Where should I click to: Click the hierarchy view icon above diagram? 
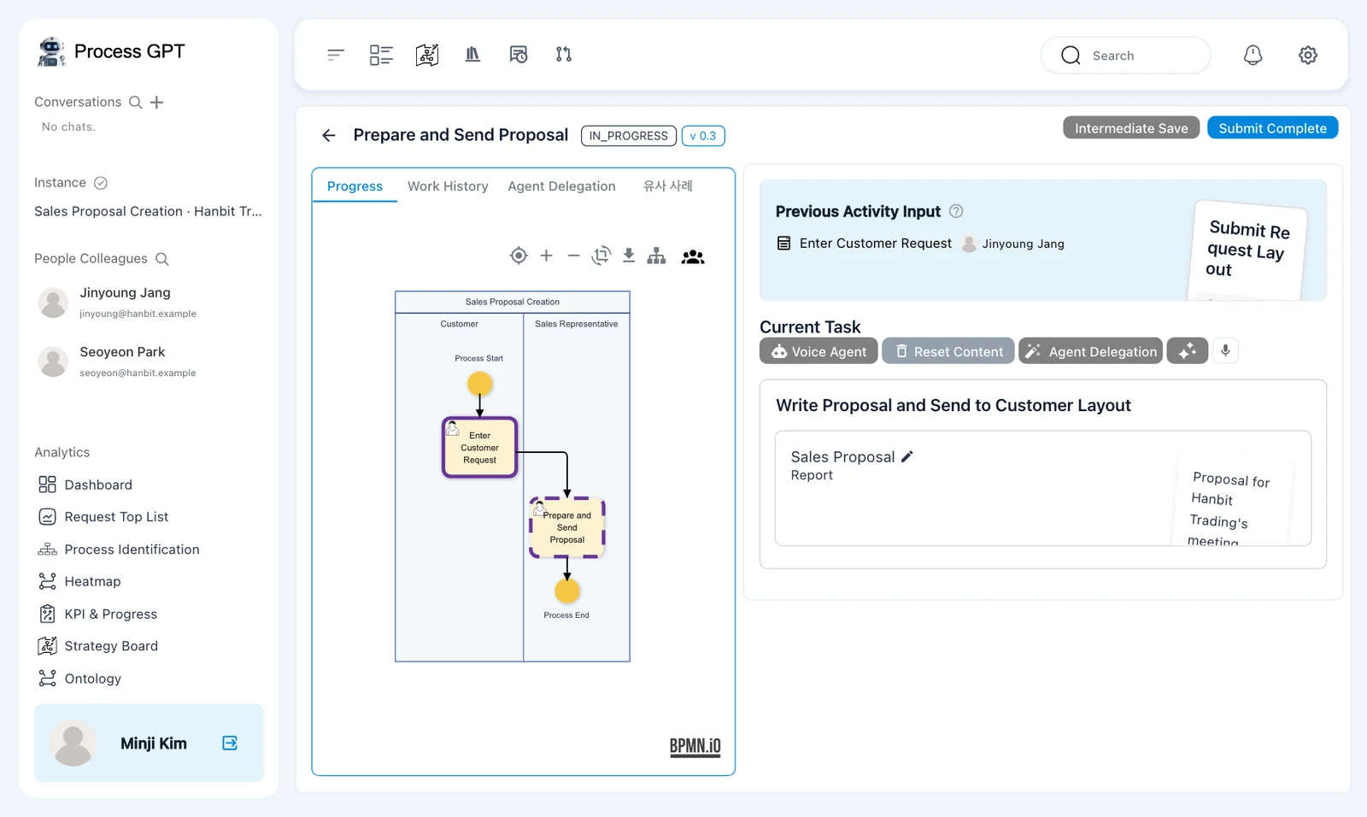[656, 256]
